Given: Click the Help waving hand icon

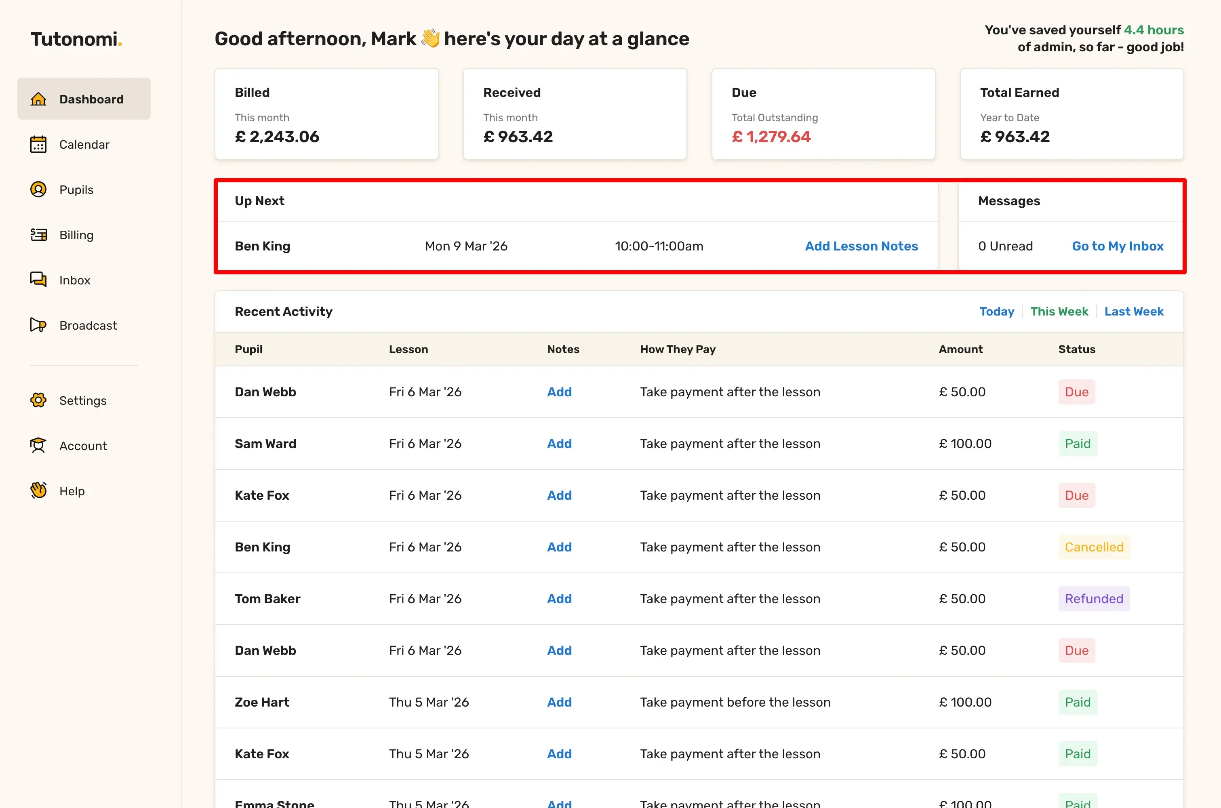Looking at the screenshot, I should pos(38,490).
